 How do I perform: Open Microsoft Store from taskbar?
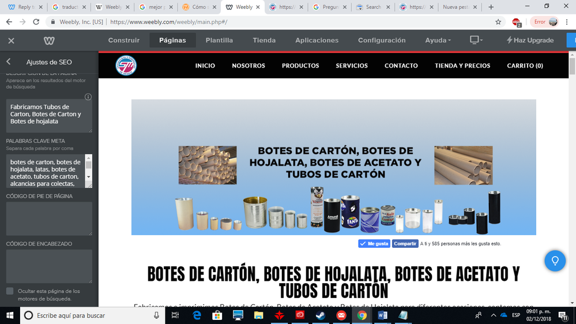[x=217, y=315]
